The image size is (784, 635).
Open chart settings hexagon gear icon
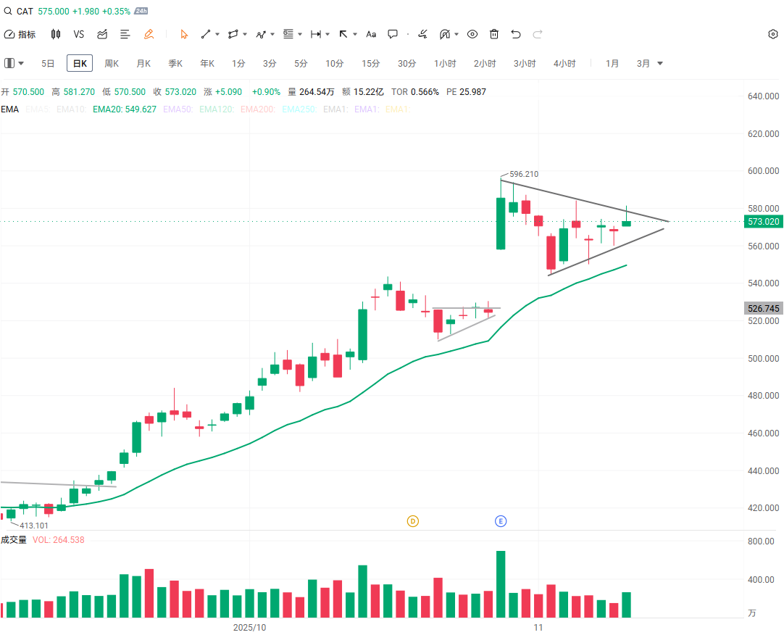tap(773, 34)
